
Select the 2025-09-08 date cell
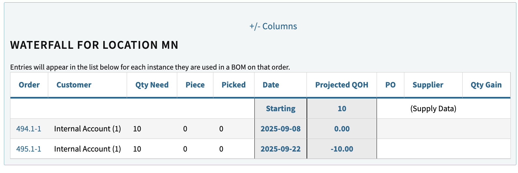click(x=281, y=129)
